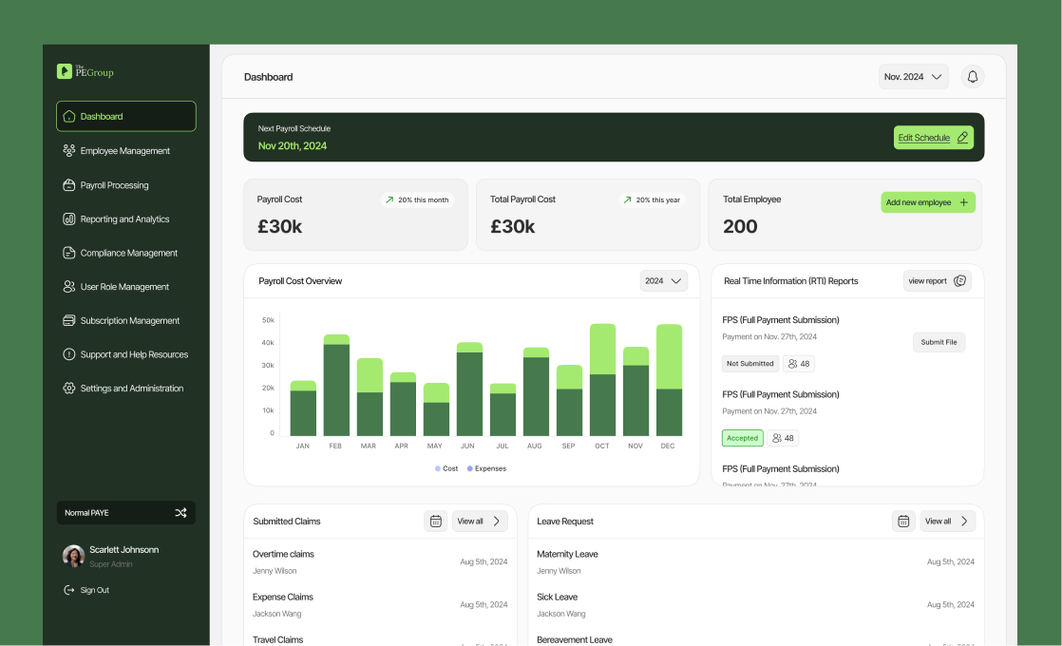Click the Edit Schedule button

click(x=933, y=137)
